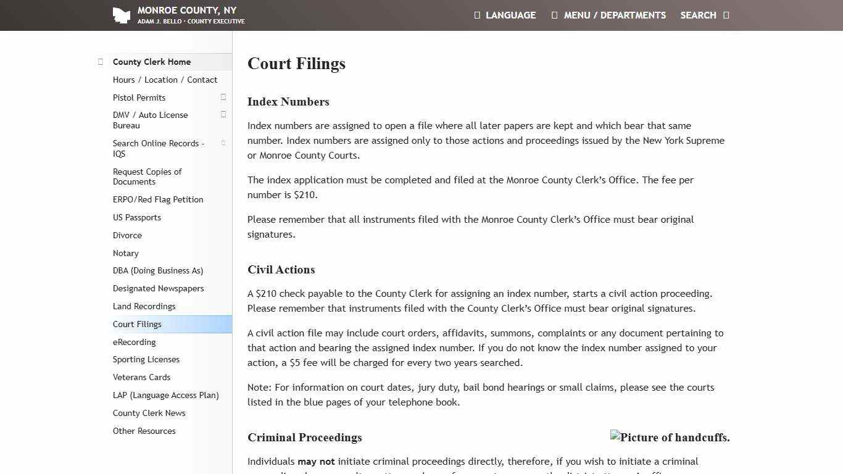Open the Language globe icon

click(476, 15)
